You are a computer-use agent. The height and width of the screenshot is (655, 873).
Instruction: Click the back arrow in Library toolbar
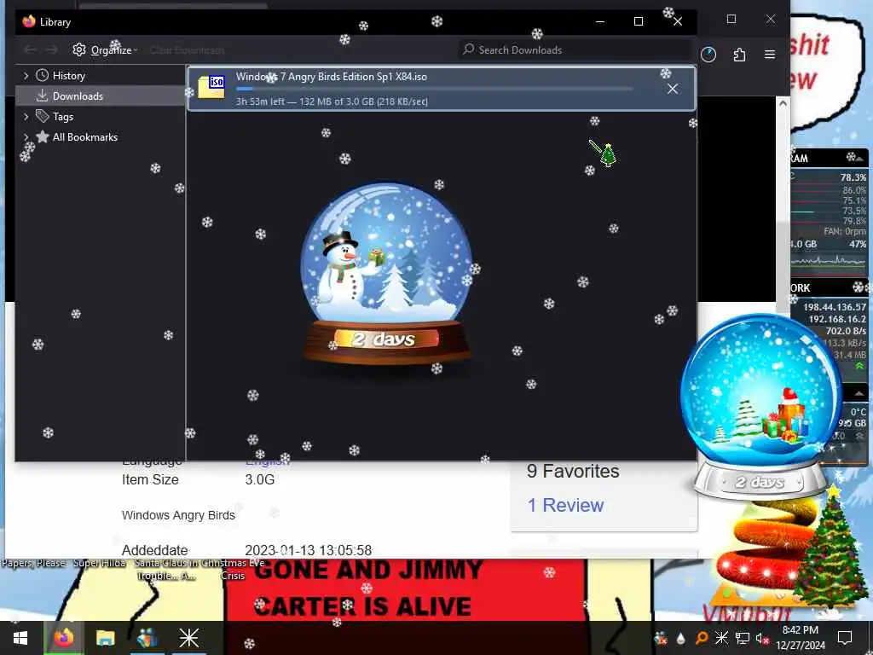30,50
